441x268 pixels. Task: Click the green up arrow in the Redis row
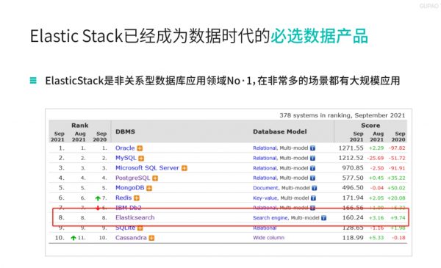98,198
